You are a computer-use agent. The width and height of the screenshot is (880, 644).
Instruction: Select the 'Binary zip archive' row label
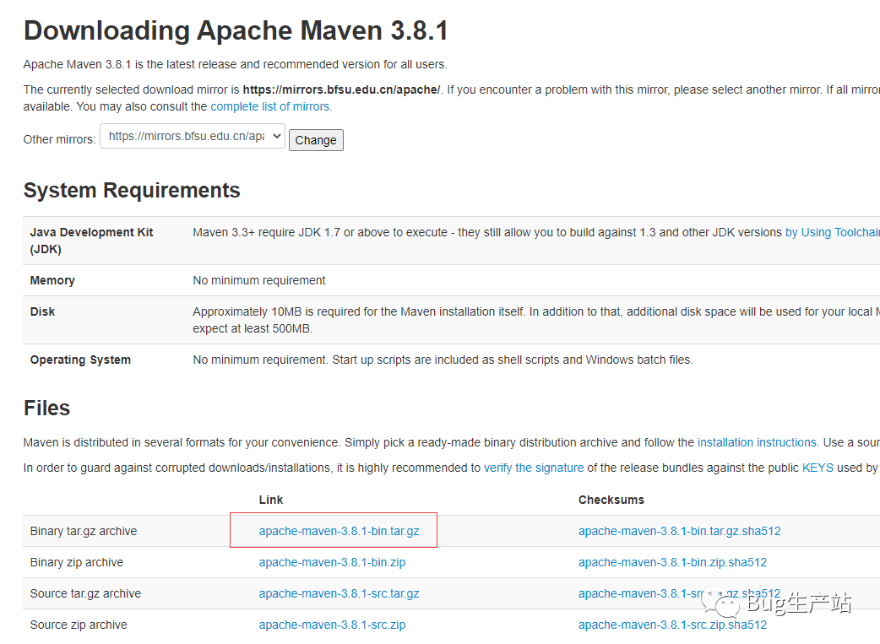point(77,563)
